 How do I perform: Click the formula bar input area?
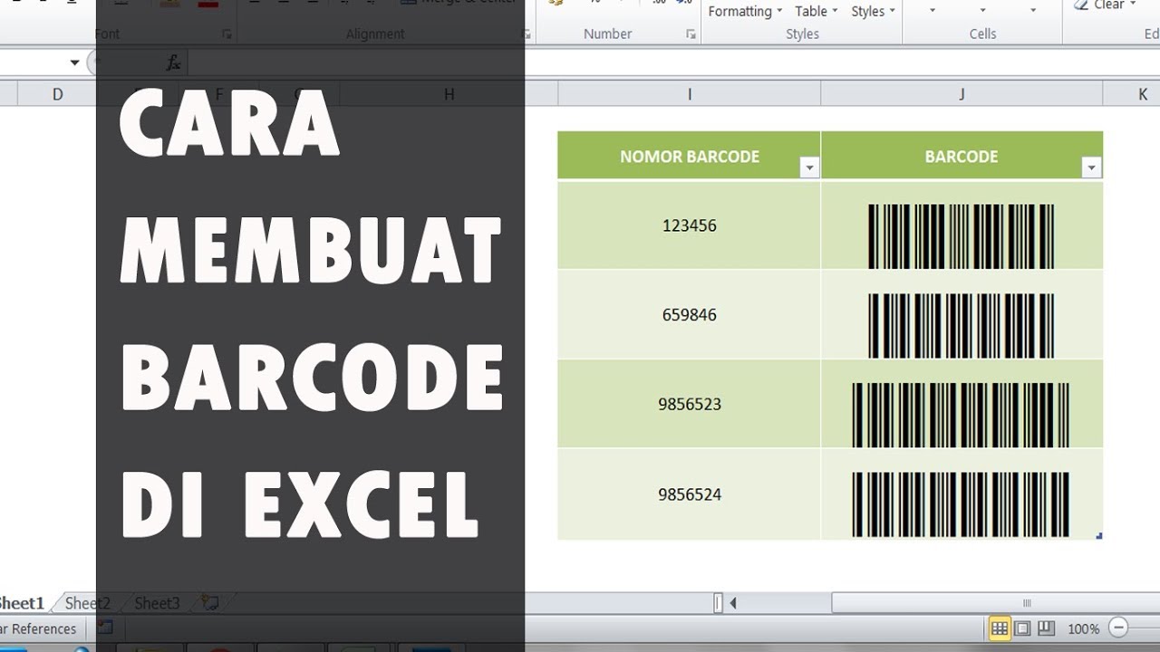(x=672, y=62)
